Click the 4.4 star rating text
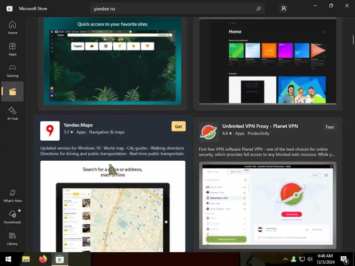This screenshot has height=266, width=355. [x=227, y=133]
